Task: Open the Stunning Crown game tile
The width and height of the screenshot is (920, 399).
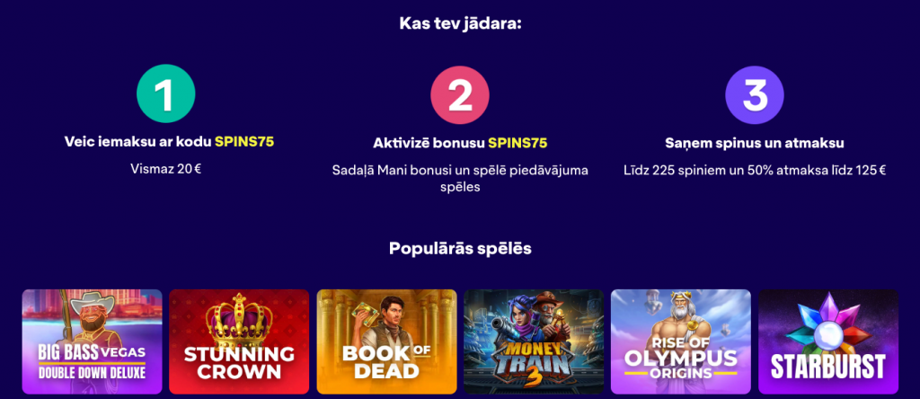Action: click(x=239, y=341)
